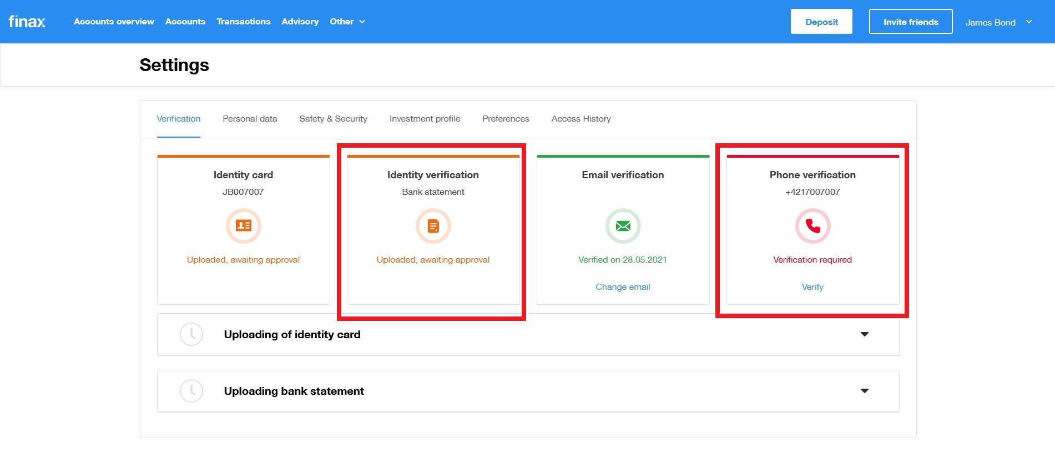Expand the Uploading of identity card section

tap(864, 334)
